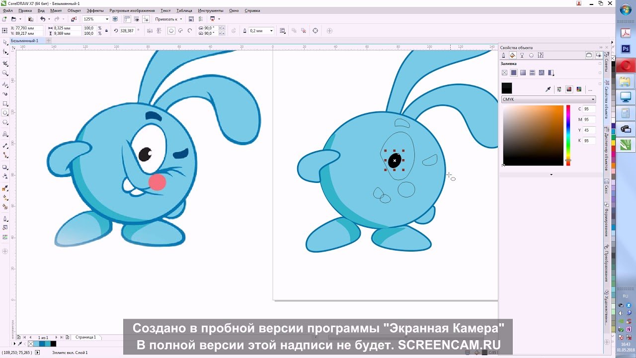Click the Undo arrow in toolbar
Viewport: 636px width, 358px height.
click(43, 19)
